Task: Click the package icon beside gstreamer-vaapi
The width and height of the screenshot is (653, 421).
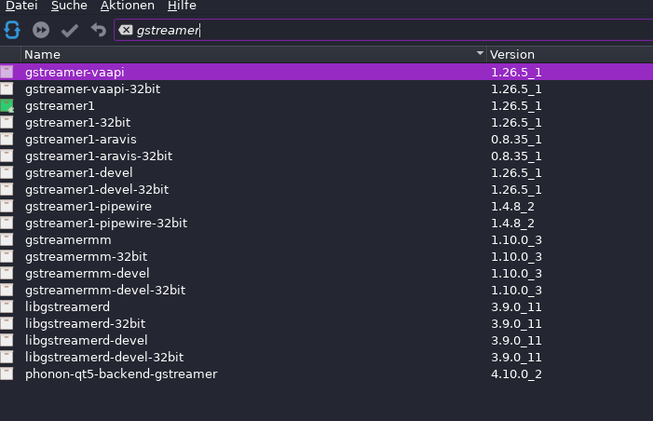Action: (7, 72)
